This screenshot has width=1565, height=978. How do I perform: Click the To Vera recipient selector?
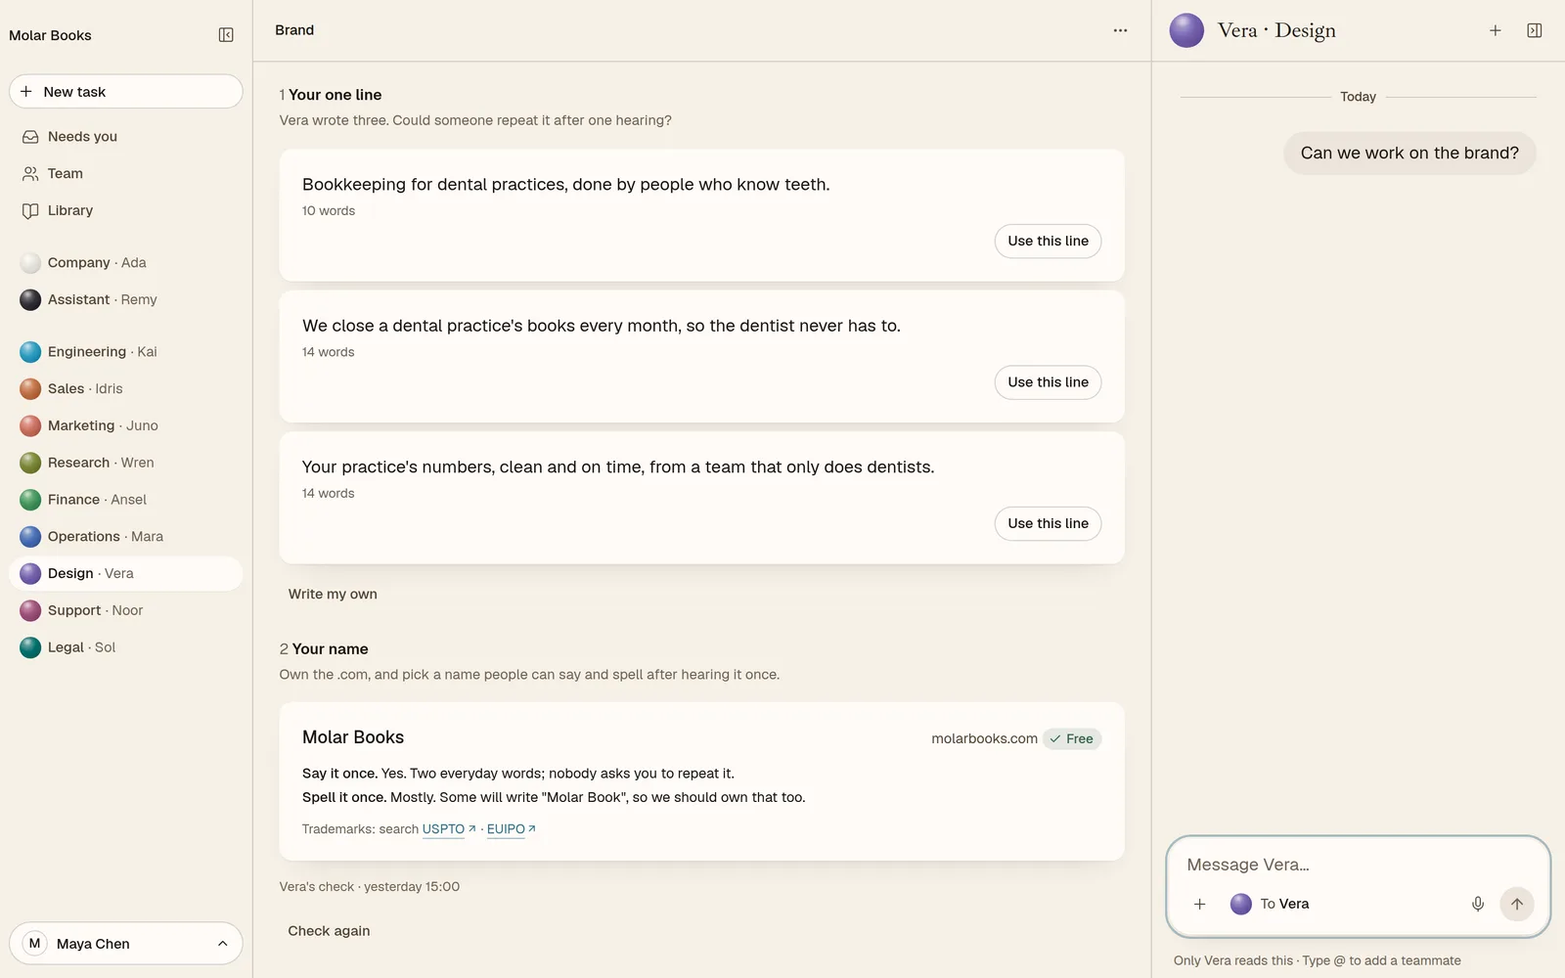point(1270,904)
